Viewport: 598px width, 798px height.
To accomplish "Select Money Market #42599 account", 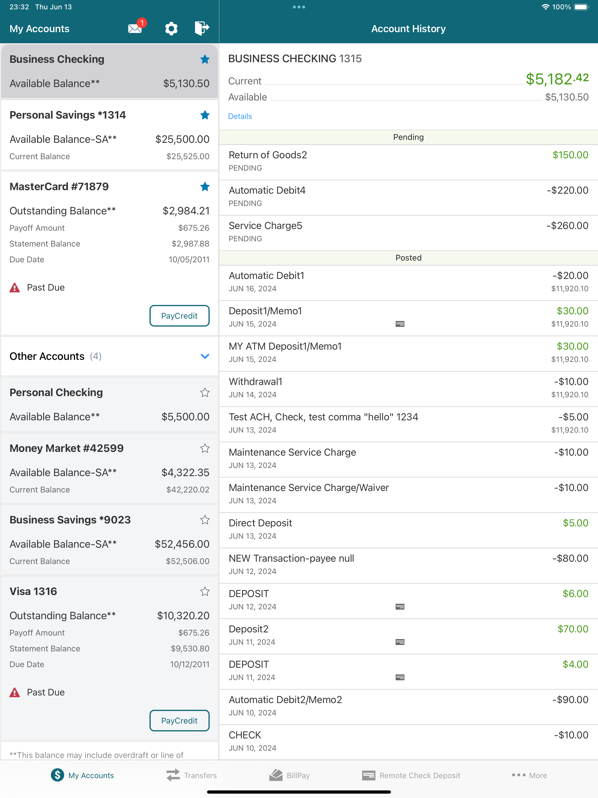I will (109, 468).
